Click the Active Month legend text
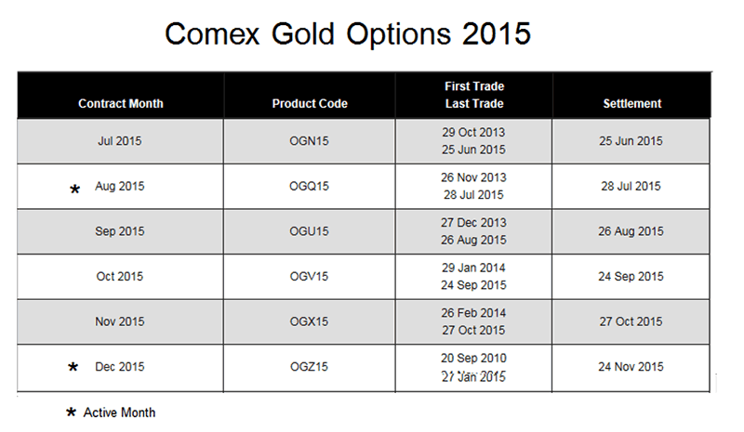Viewport: 744px width, 432px height. point(119,412)
